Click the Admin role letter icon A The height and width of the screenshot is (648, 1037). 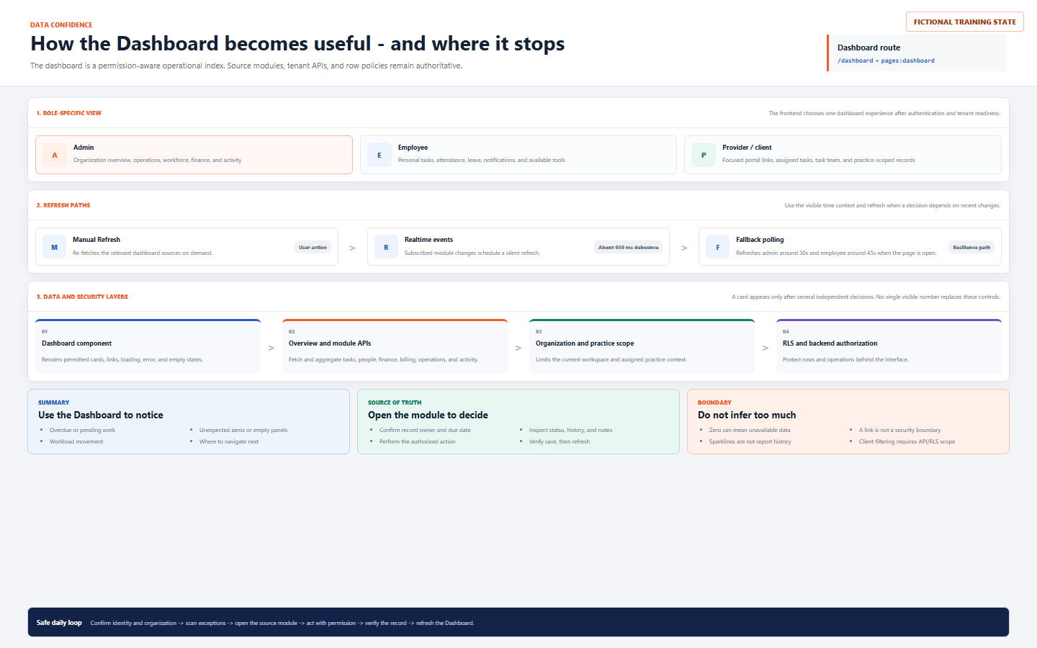(x=55, y=155)
